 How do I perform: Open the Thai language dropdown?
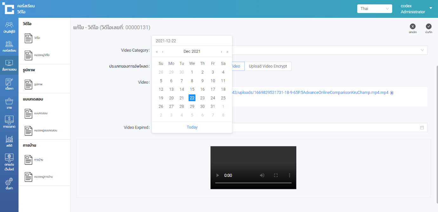375,9
